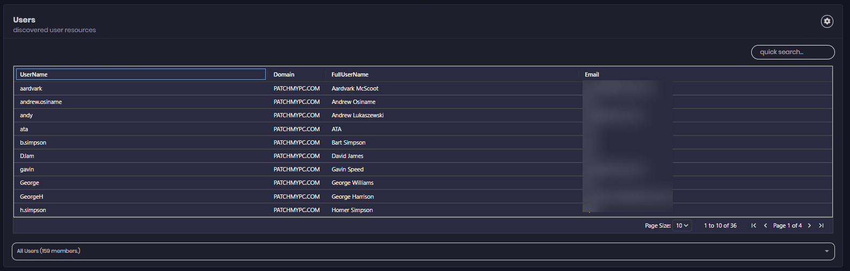The height and width of the screenshot is (271, 850).
Task: Select the GeorgeH user row
Action: (x=32, y=197)
